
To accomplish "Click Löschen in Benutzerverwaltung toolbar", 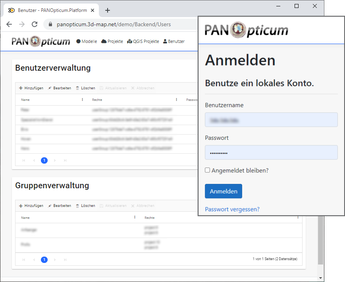I will pyautogui.click(x=85, y=88).
